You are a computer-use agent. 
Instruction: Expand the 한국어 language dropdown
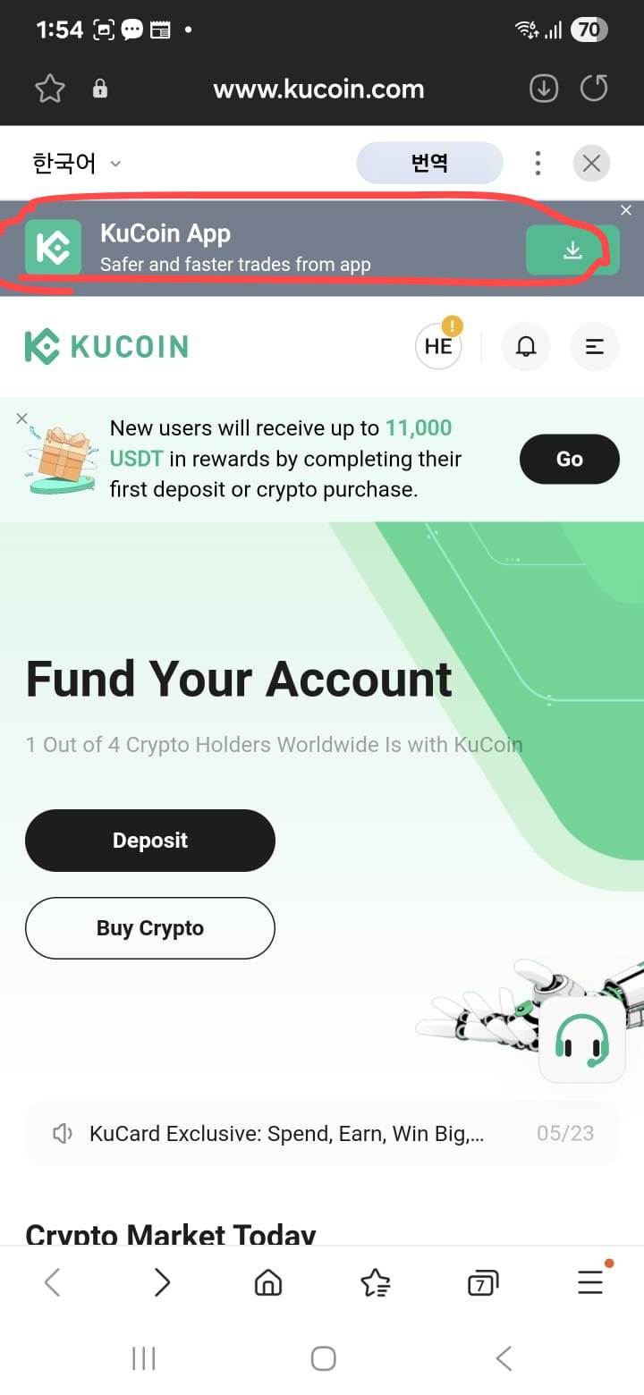point(77,164)
